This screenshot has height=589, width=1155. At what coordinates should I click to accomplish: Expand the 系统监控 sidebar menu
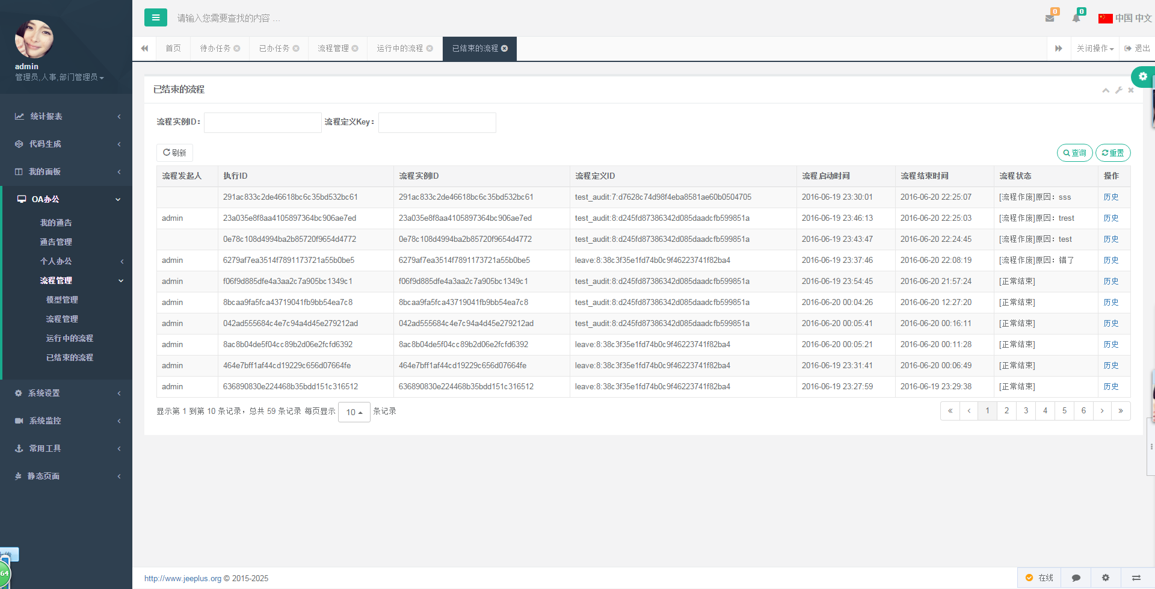[x=66, y=421]
